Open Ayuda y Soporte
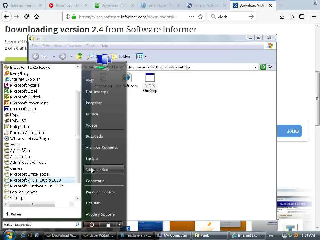Image resolution: width=320 pixels, height=240 pixels. [100, 214]
